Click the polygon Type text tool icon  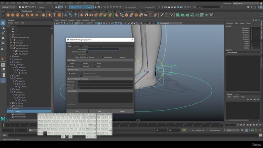(x=55, y=15)
